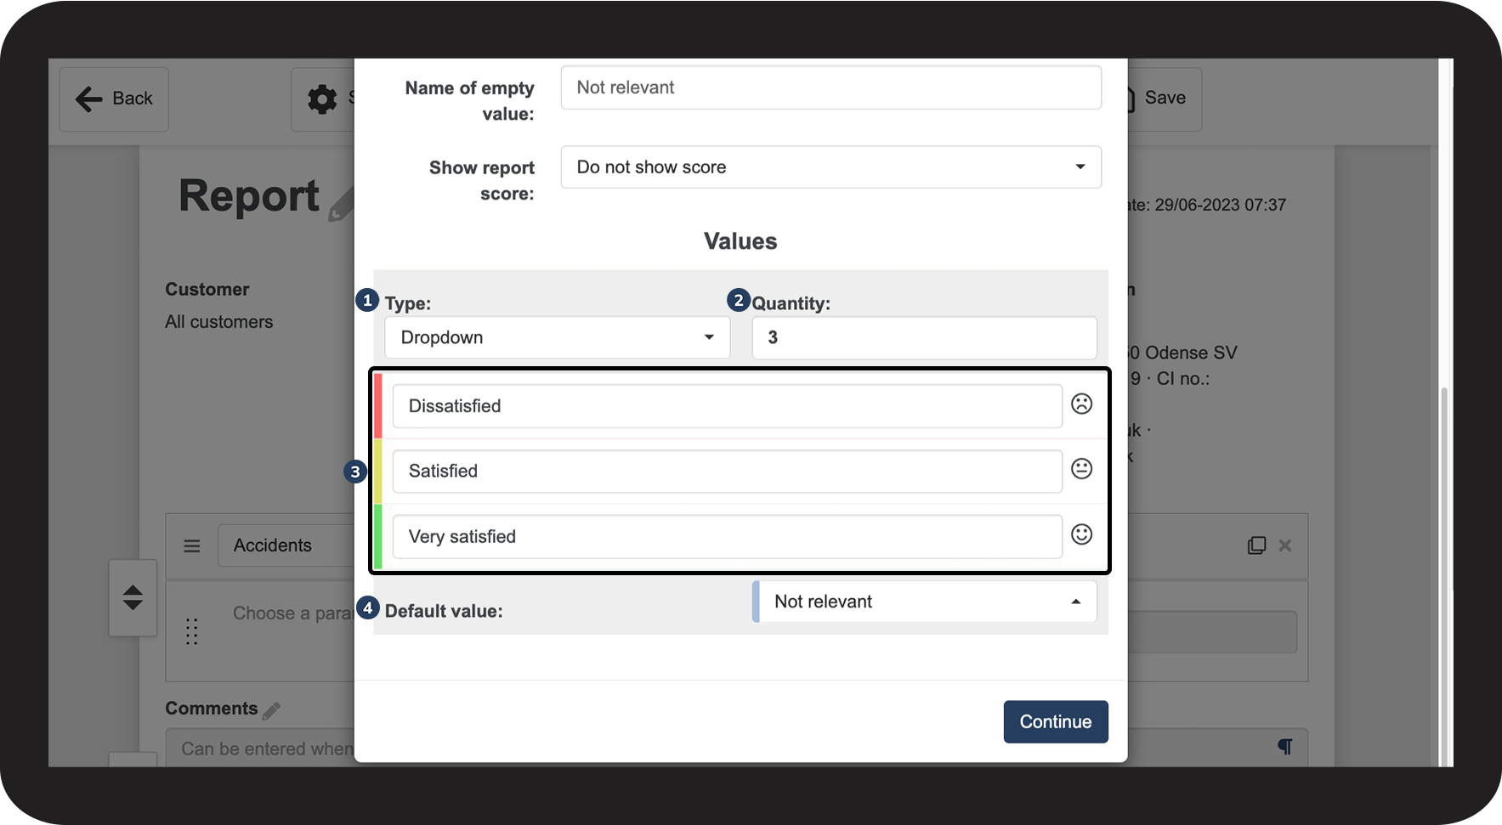Click the dotted drag handle beside Choose a parameter
Viewport: 1502px width, 825px height.
[x=192, y=631]
